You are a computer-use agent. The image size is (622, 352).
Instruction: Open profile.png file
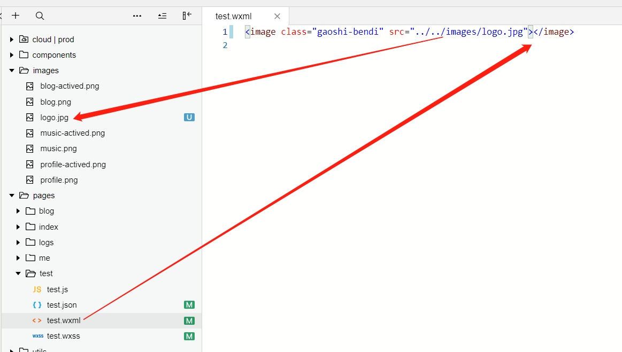(59, 180)
